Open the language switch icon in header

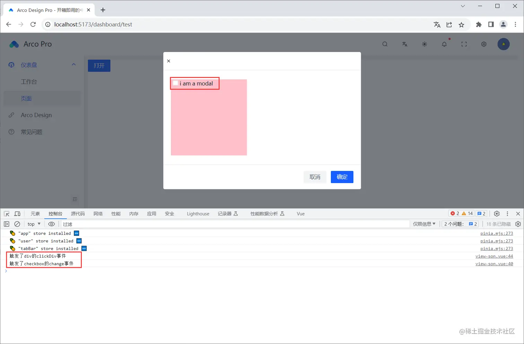click(x=404, y=44)
